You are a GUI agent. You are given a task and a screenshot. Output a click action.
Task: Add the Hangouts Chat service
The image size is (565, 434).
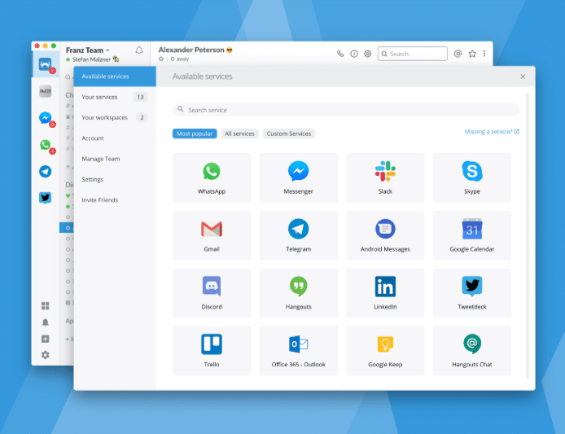[472, 350]
